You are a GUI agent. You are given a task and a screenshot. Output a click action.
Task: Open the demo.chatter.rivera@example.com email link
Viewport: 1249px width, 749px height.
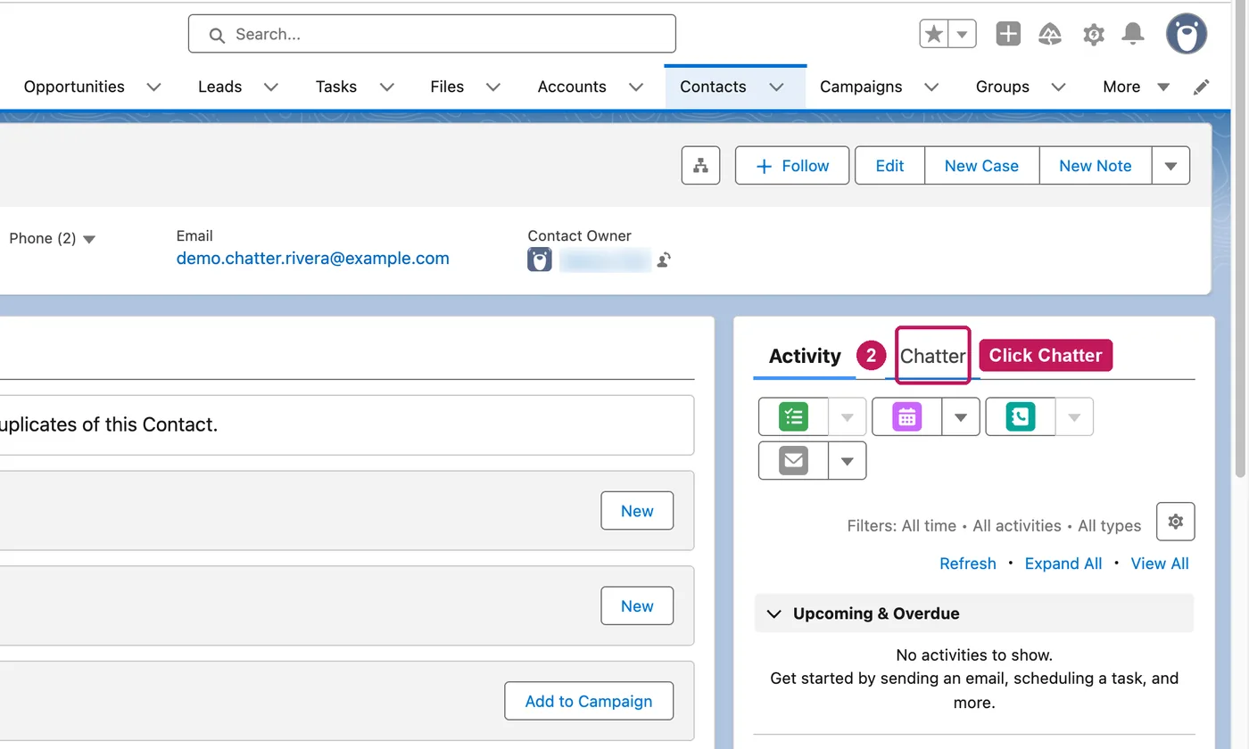tap(313, 259)
